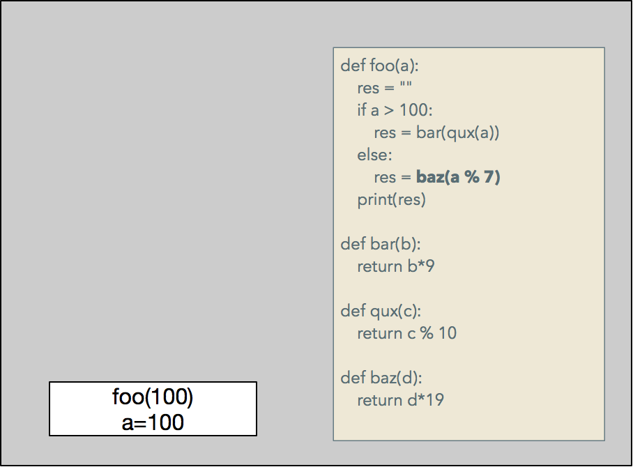Click the "def baz(d):" definition line
The width and height of the screenshot is (633, 467).
click(381, 378)
